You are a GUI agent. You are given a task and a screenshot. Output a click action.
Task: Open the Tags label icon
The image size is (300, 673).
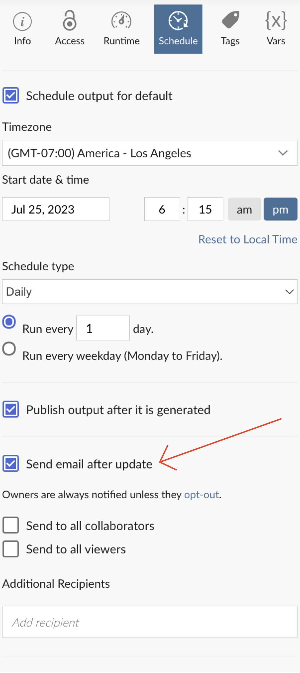(230, 20)
